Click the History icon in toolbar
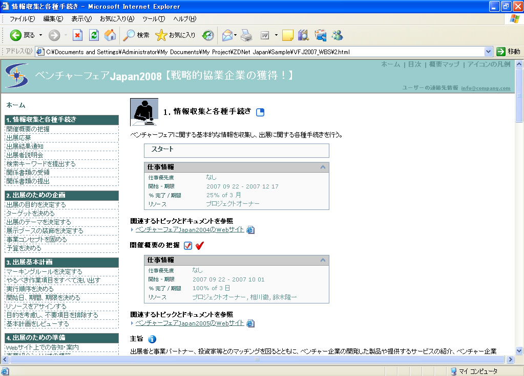The image size is (524, 376). click(x=208, y=35)
